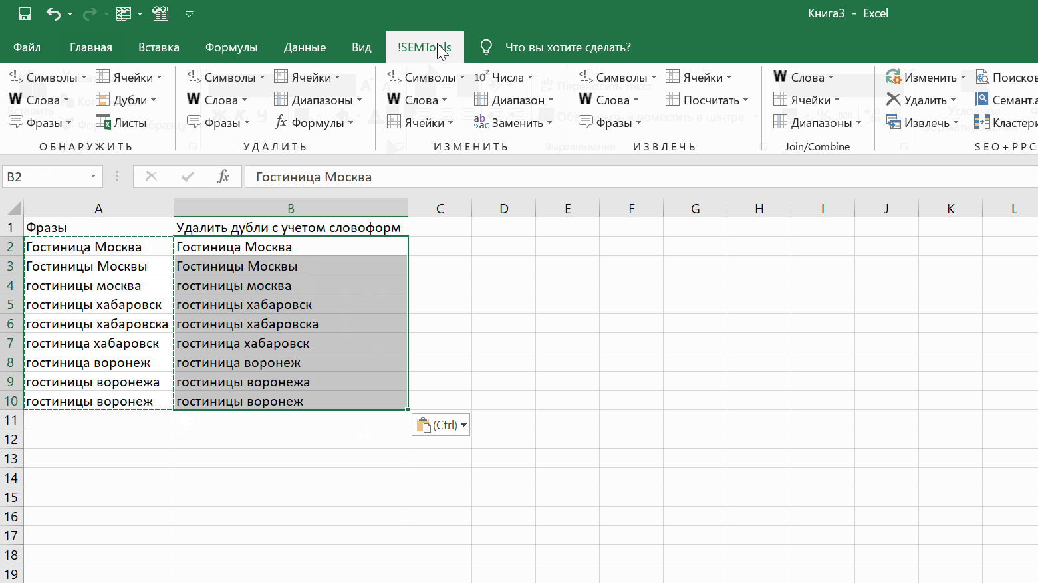Switch to the Данные tab
The height and width of the screenshot is (583, 1038).
(305, 47)
